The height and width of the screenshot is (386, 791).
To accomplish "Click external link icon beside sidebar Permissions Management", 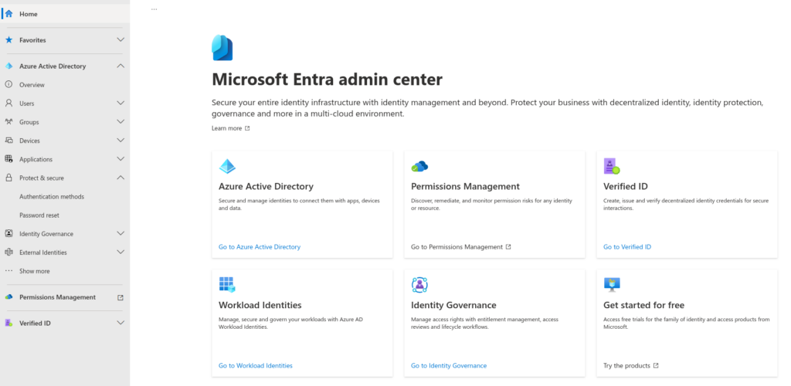I will tap(120, 298).
